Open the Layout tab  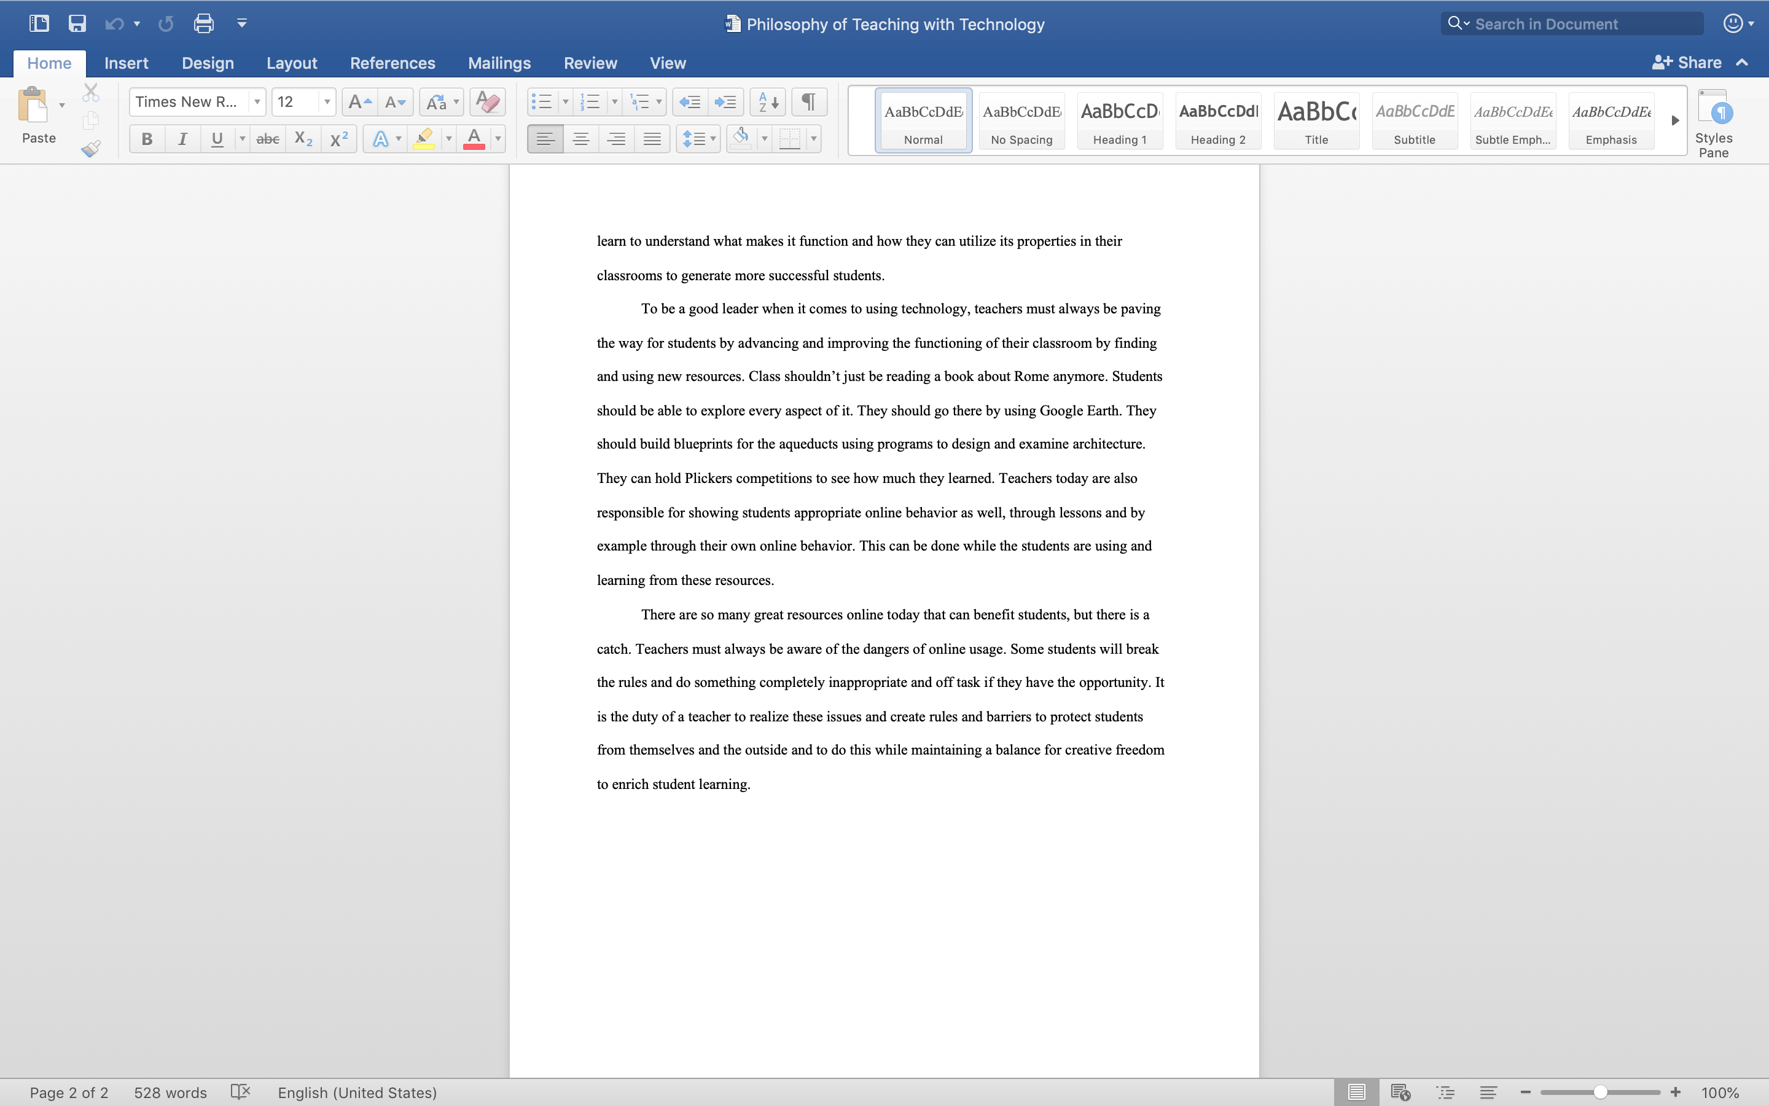[291, 63]
